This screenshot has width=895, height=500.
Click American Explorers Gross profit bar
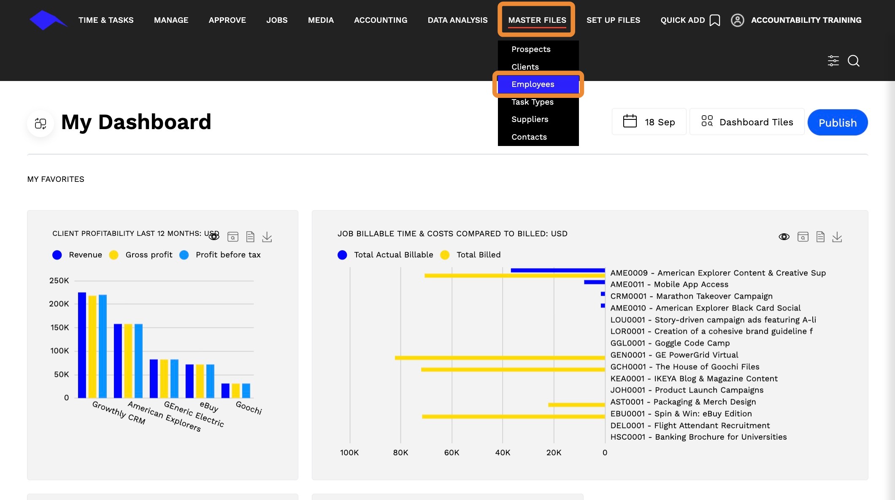(128, 361)
